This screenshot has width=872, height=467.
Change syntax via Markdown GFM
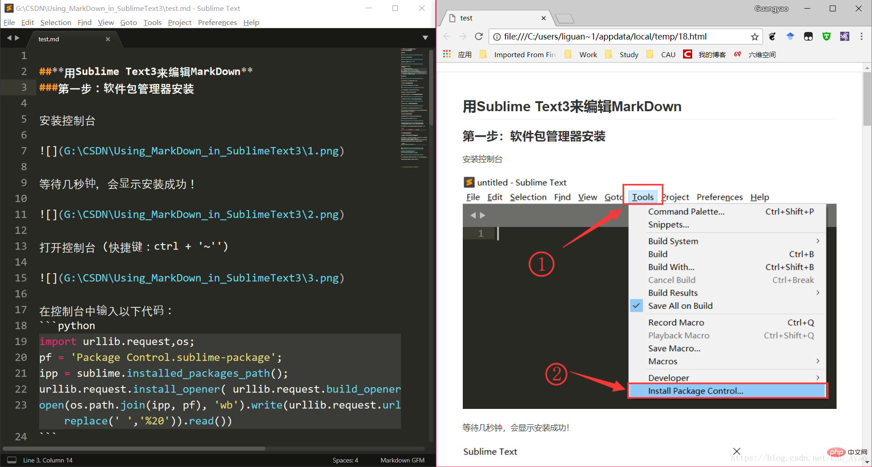[402, 460]
